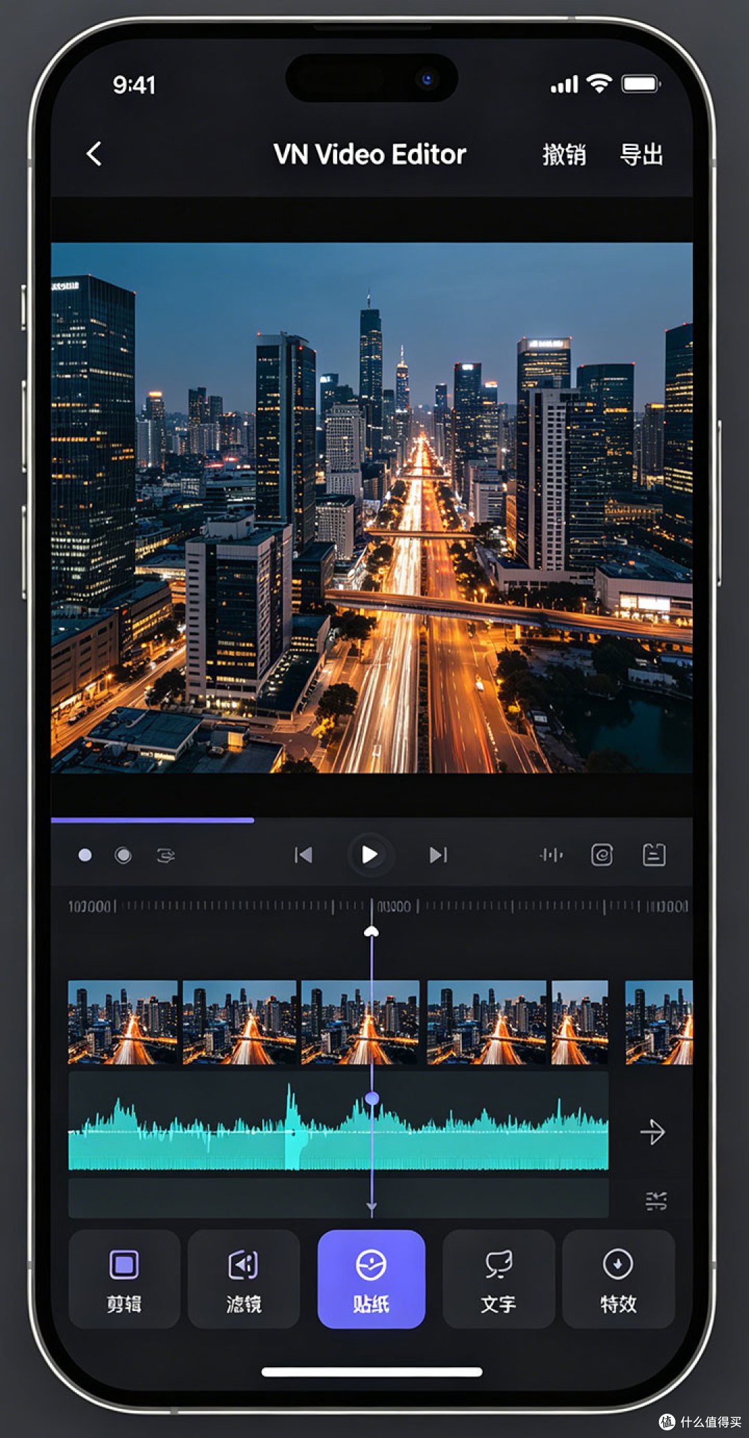Select the teal audio waveform track
Screen dimensions: 749x1438
click(x=338, y=1122)
